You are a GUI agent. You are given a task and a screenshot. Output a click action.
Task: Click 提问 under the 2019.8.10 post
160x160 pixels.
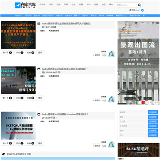click(x=40, y=52)
